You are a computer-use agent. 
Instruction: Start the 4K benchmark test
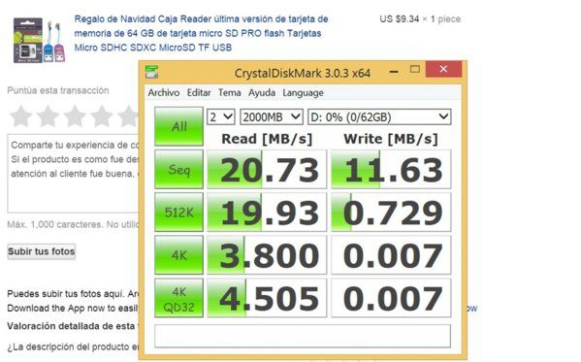coord(179,255)
